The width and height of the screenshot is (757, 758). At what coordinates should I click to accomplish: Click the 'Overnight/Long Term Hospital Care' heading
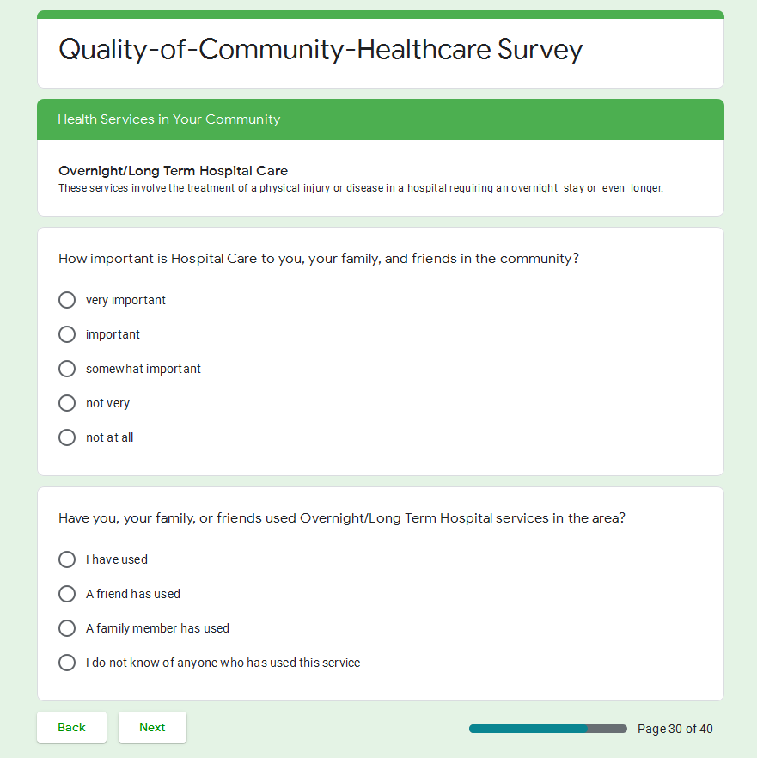[x=173, y=171]
